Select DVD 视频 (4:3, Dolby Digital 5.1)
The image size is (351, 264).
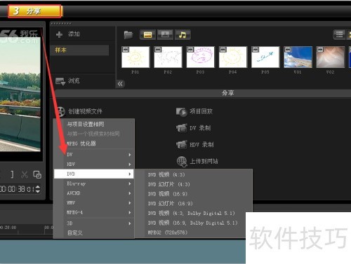191,213
